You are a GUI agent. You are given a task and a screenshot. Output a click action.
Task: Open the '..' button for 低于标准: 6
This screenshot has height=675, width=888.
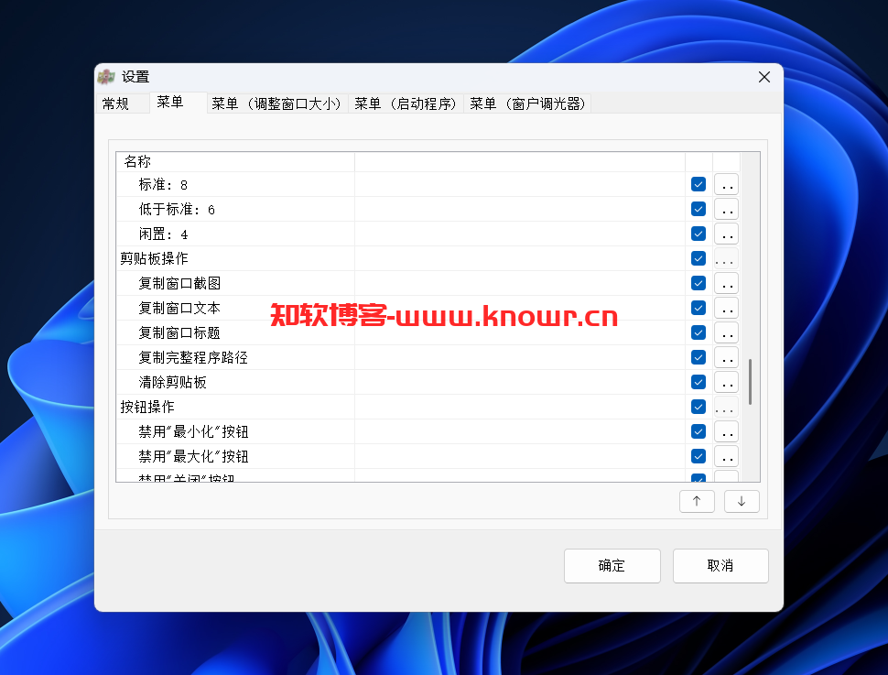pos(726,209)
